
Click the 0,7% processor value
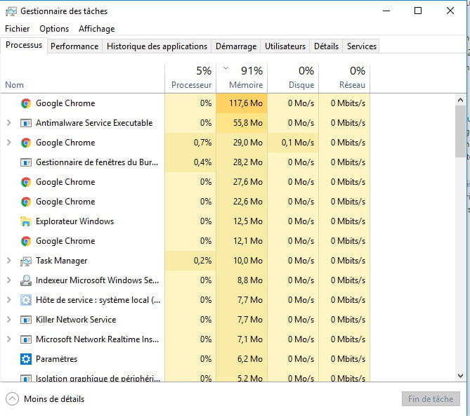[x=202, y=143]
